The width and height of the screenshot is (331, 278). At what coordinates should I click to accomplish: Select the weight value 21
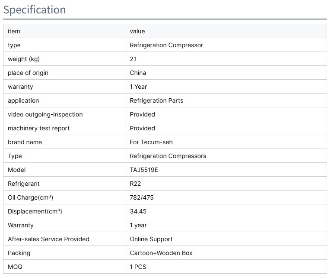tap(133, 59)
